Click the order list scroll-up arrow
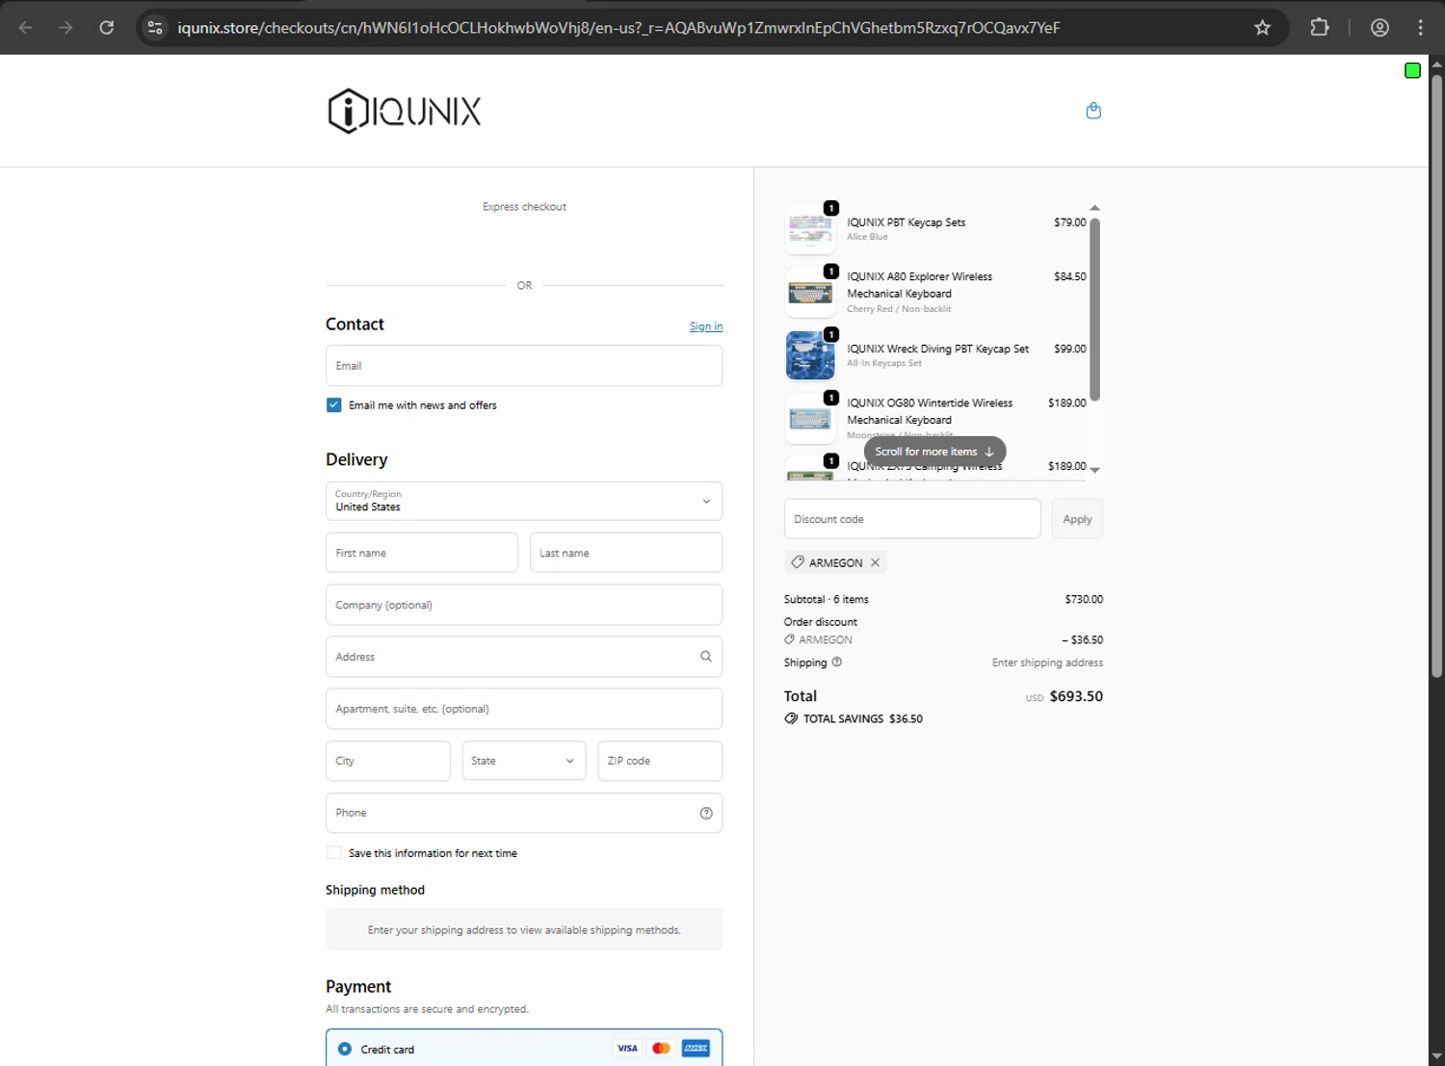Screen dimensions: 1445x1066 point(1094,208)
